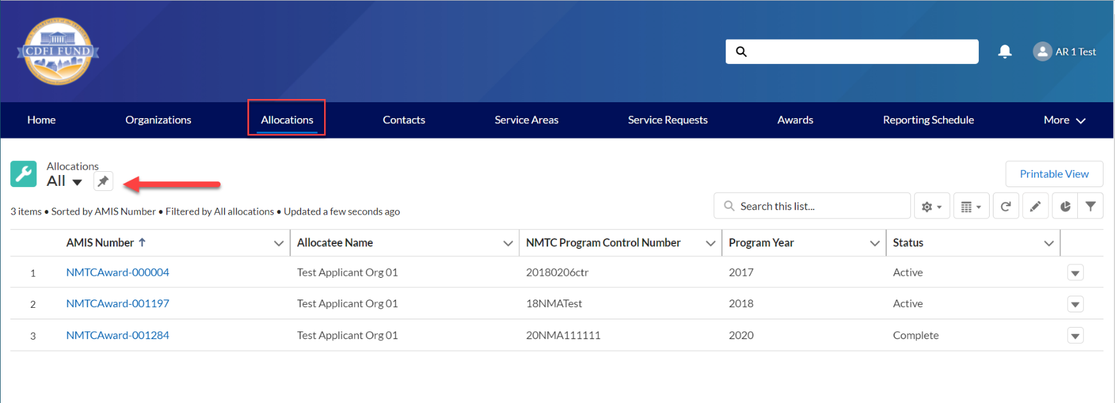The height and width of the screenshot is (403, 1115).
Task: Click the notifications bell icon
Action: point(1004,52)
